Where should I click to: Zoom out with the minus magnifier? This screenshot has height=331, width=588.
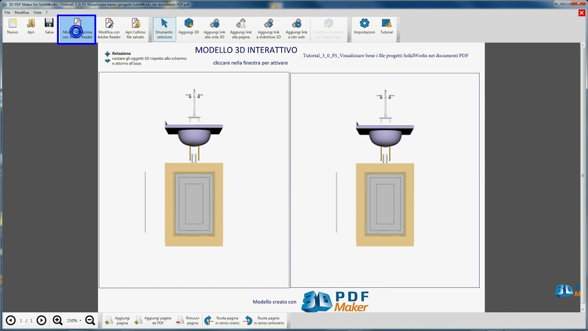90,320
